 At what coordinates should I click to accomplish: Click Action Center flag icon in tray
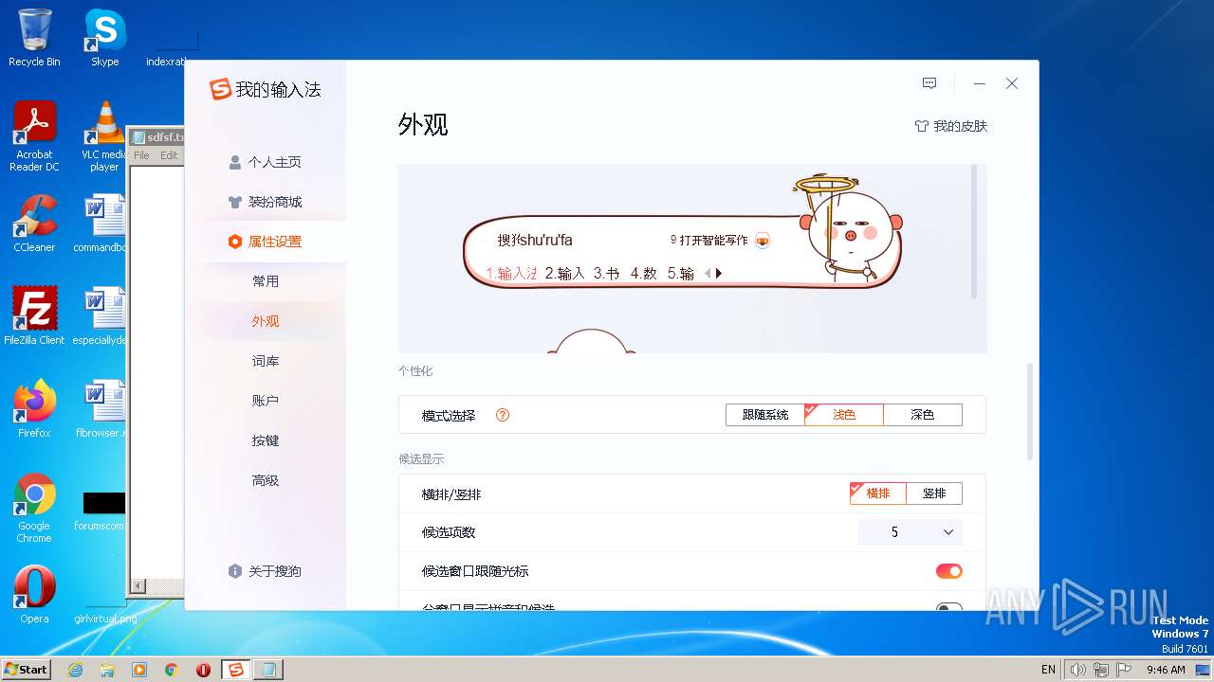pos(1124,670)
